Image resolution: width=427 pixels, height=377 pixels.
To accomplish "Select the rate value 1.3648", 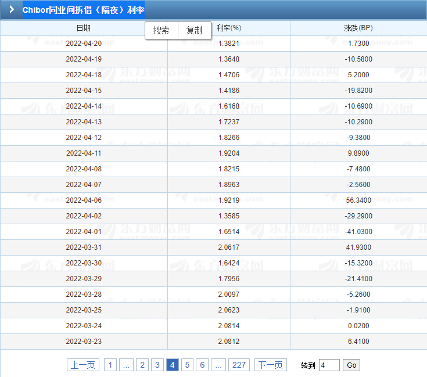I will click(229, 59).
